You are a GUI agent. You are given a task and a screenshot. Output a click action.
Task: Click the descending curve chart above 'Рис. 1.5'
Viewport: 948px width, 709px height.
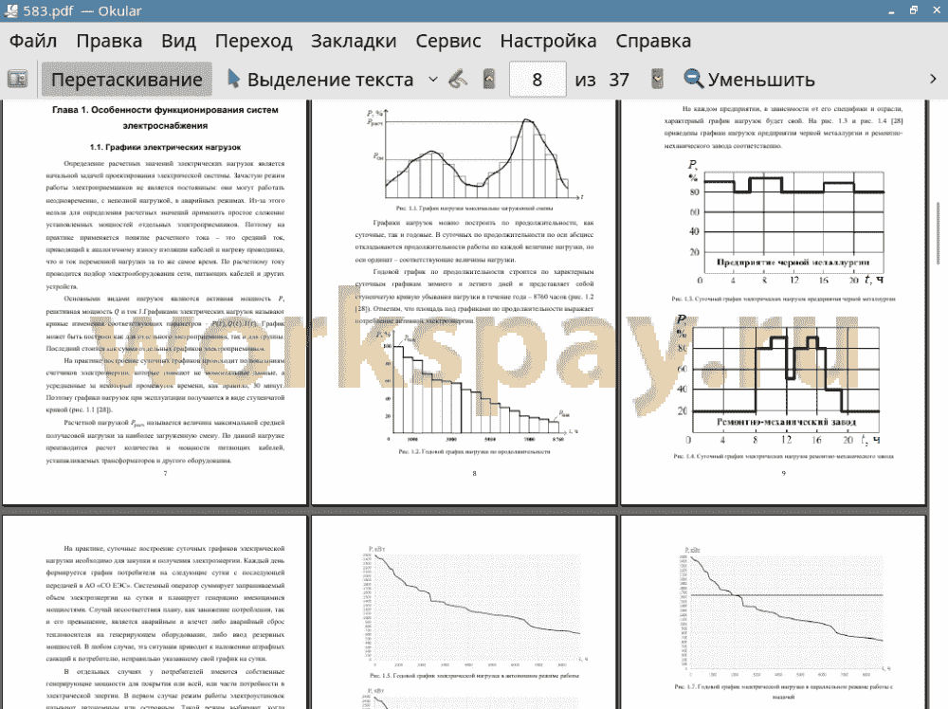[477, 606]
